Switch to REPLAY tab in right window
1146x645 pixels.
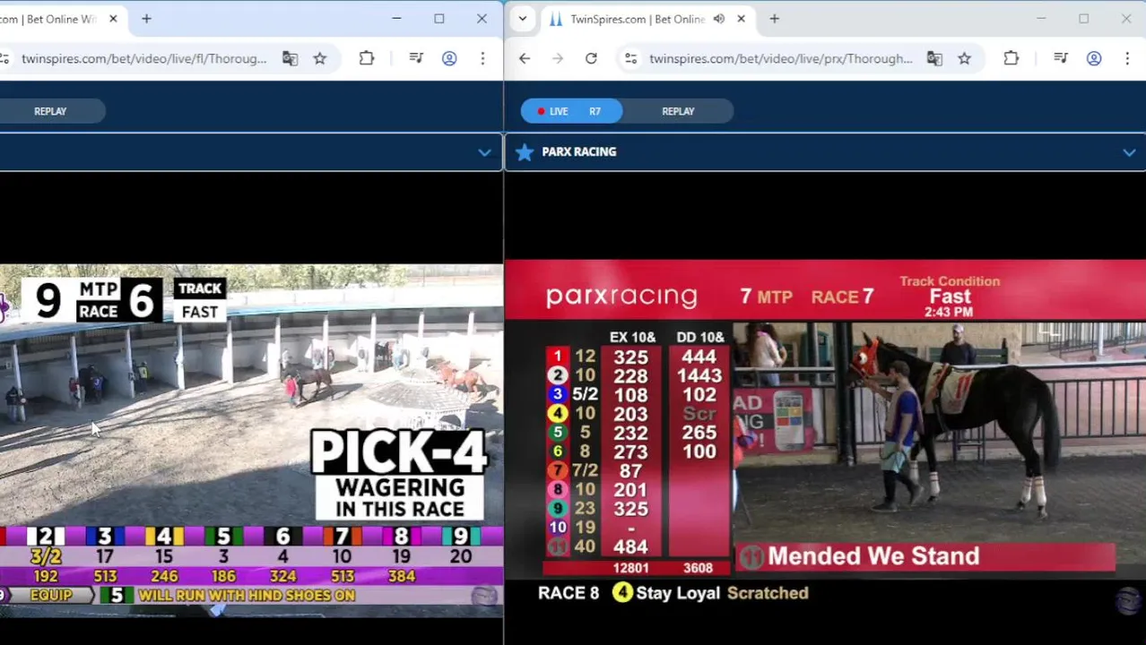pyautogui.click(x=678, y=111)
